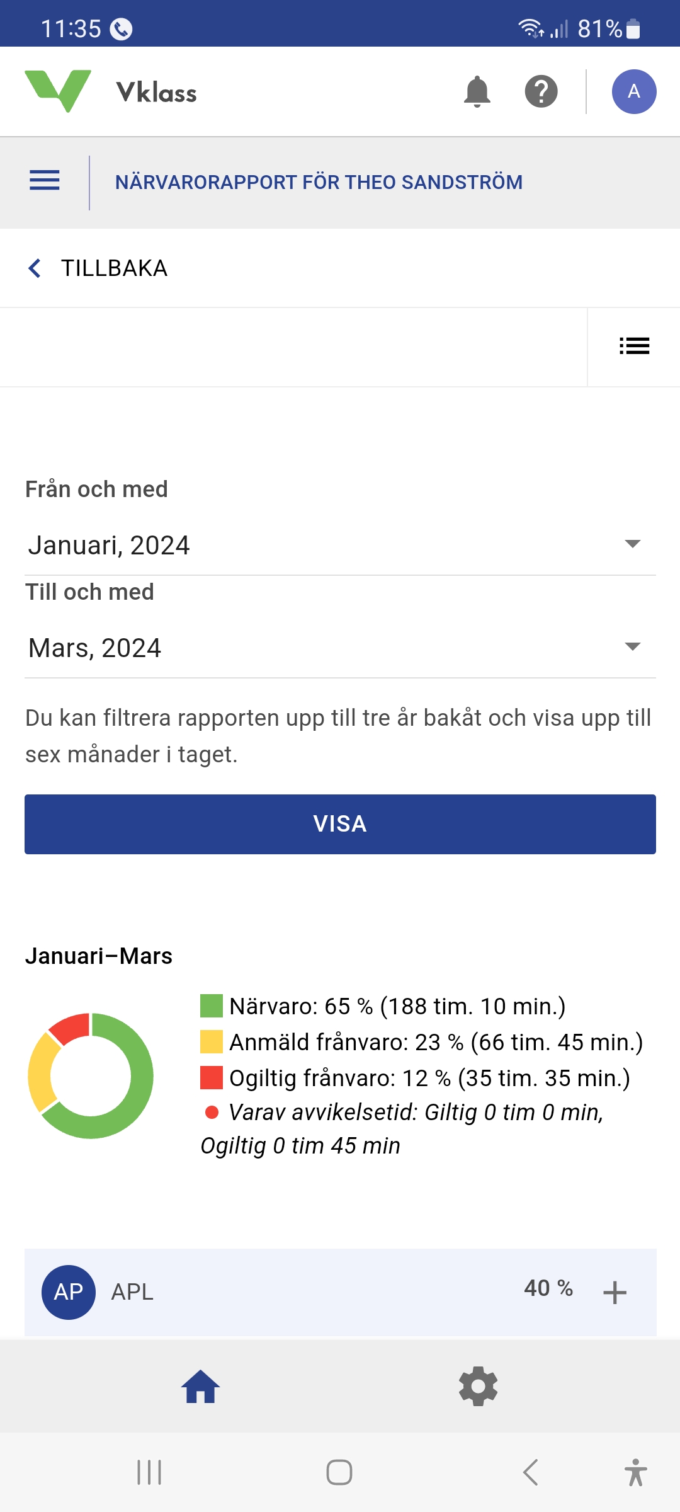Image resolution: width=680 pixels, height=1512 pixels.
Task: Open the notifications bell
Action: pyautogui.click(x=477, y=92)
